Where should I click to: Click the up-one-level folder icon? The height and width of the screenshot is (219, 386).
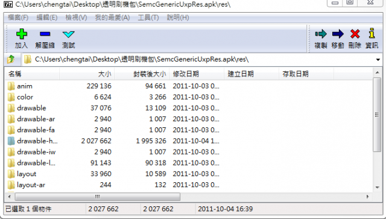pyautogui.click(x=11, y=59)
